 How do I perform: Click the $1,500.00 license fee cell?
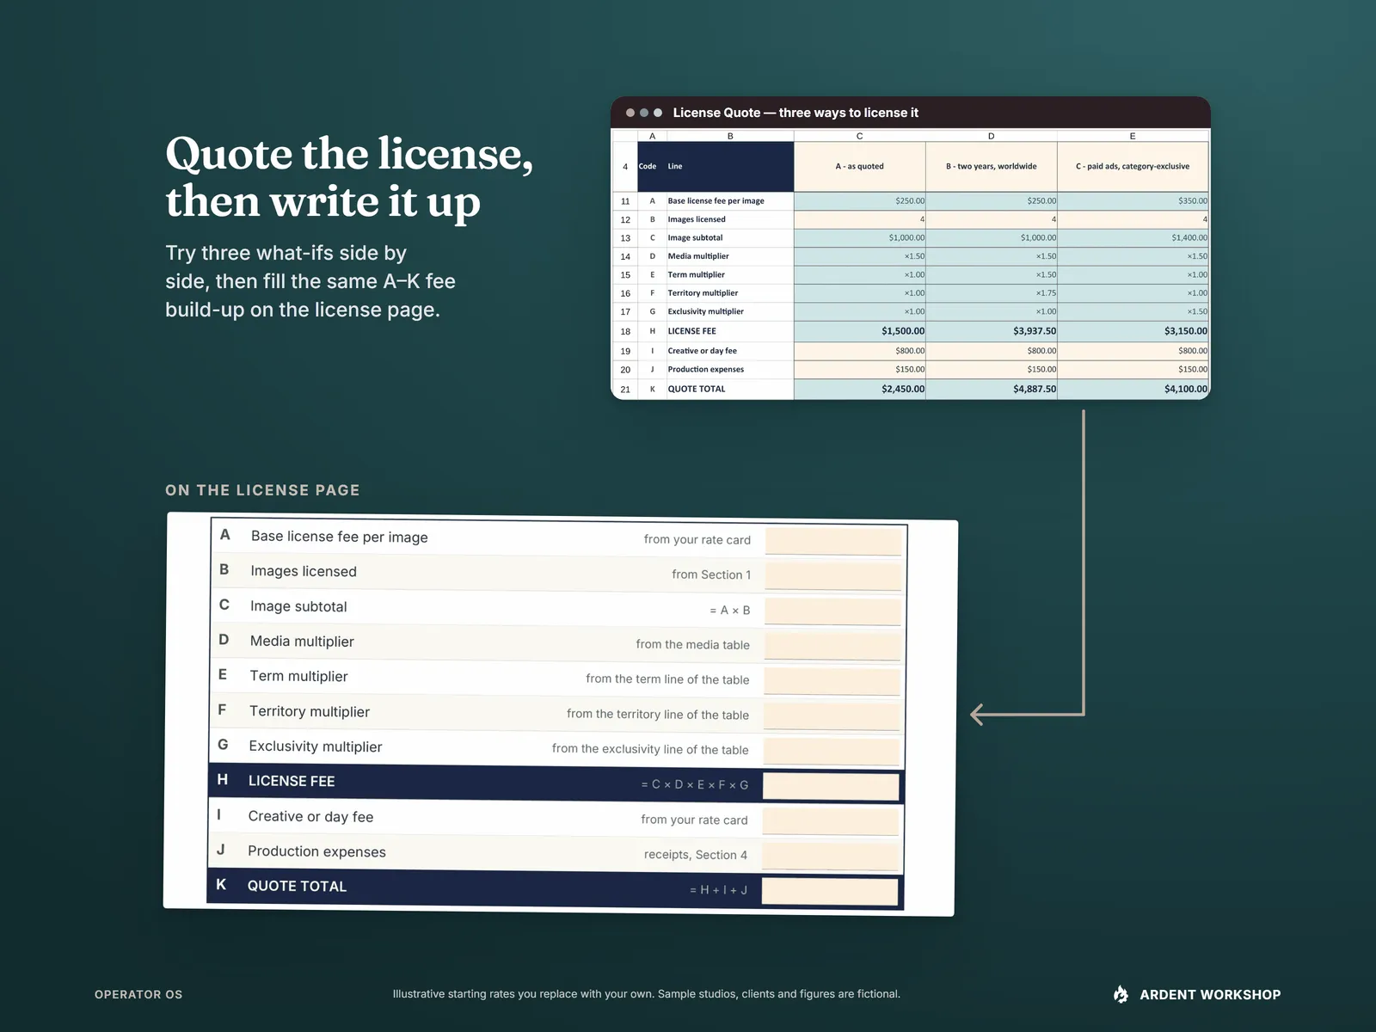[859, 331]
